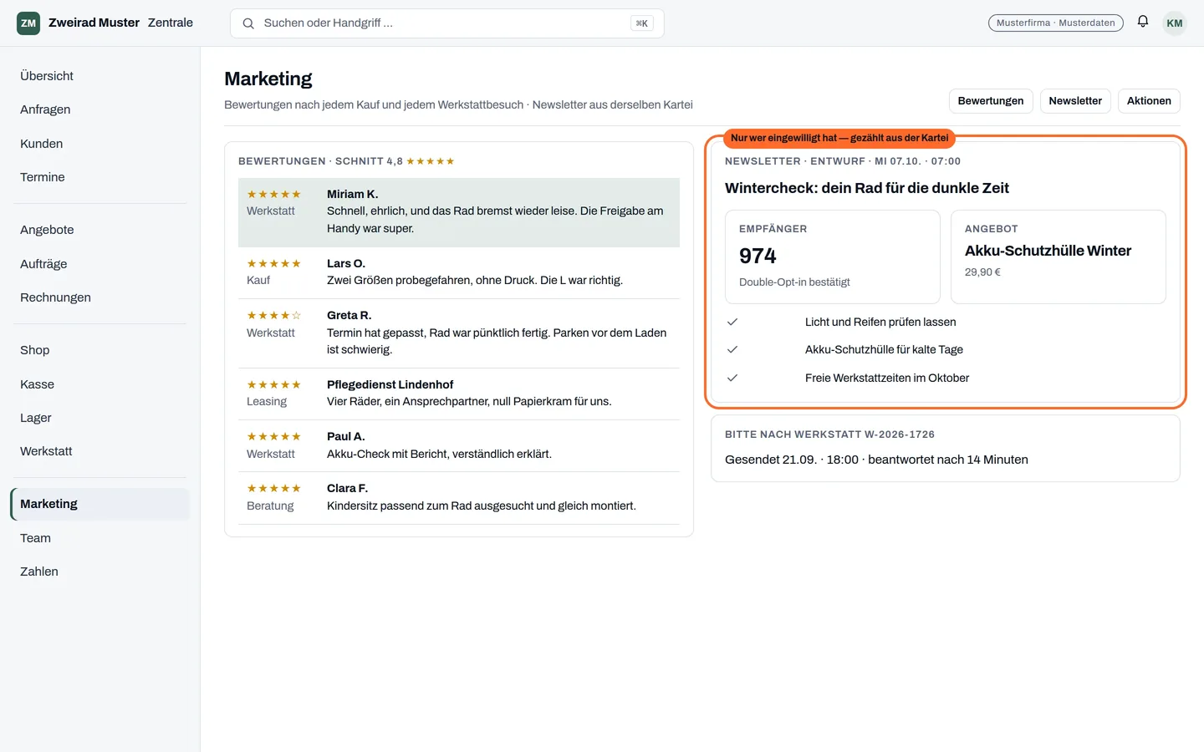Select Angebote in the sidebar

(100, 230)
